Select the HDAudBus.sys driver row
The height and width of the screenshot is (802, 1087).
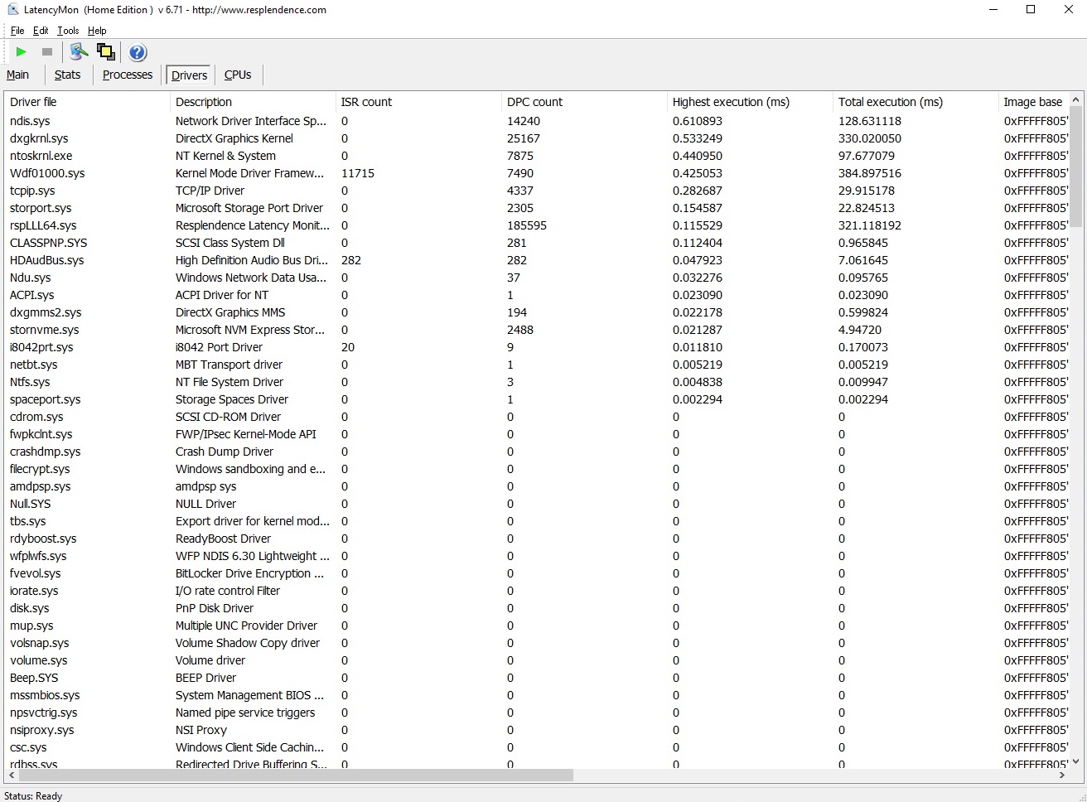pyautogui.click(x=537, y=260)
